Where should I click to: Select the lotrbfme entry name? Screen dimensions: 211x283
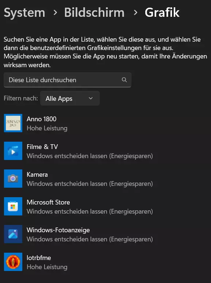tap(39, 258)
